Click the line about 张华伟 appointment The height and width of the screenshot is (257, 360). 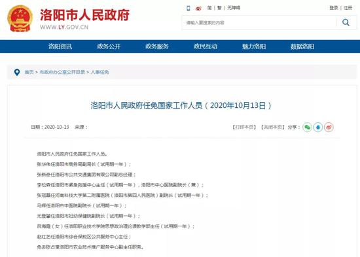coord(84,164)
